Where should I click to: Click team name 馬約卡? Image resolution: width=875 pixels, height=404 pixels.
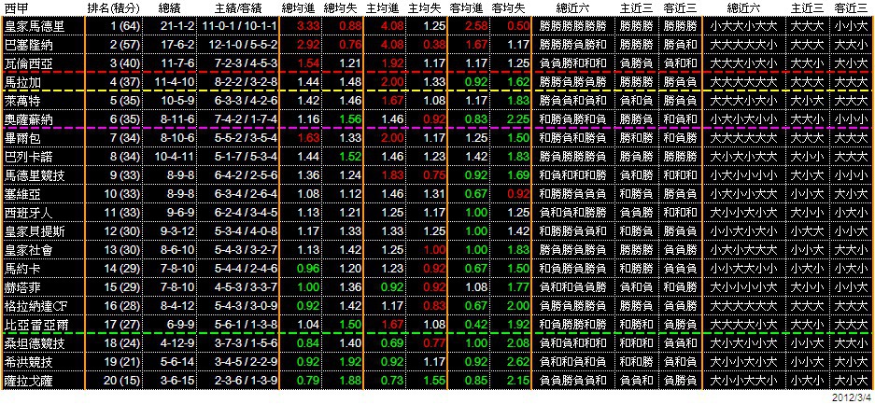21,269
